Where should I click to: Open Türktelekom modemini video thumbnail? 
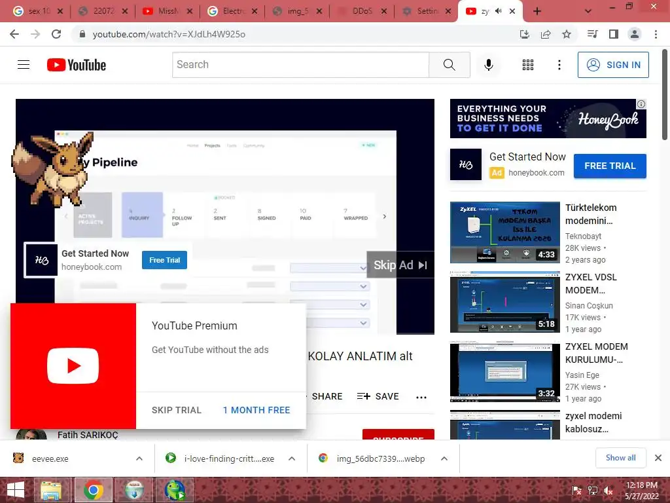tap(504, 233)
